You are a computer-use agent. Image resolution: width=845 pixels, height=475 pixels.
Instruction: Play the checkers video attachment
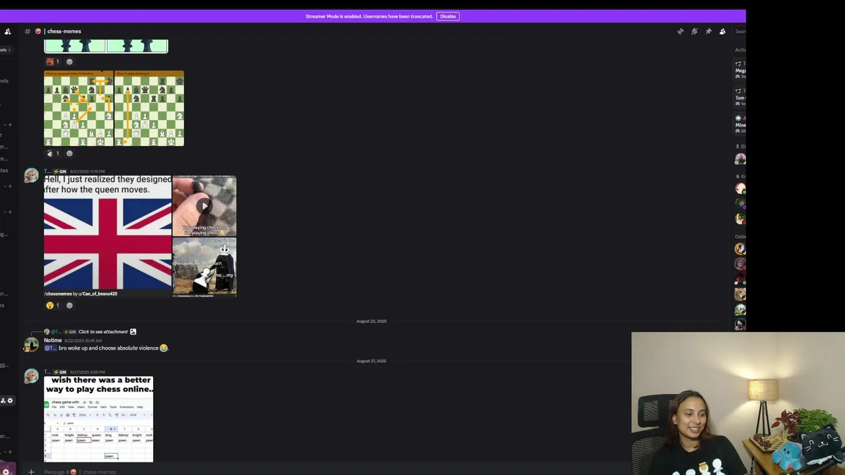coord(204,205)
